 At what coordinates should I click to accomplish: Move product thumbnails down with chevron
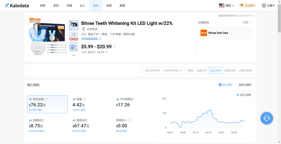pos(74,55)
